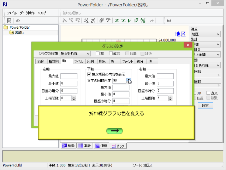This screenshot has width=226, height=170.
Task: Click the first black airplane-shaped toolbar icon
Action: coord(86,21)
